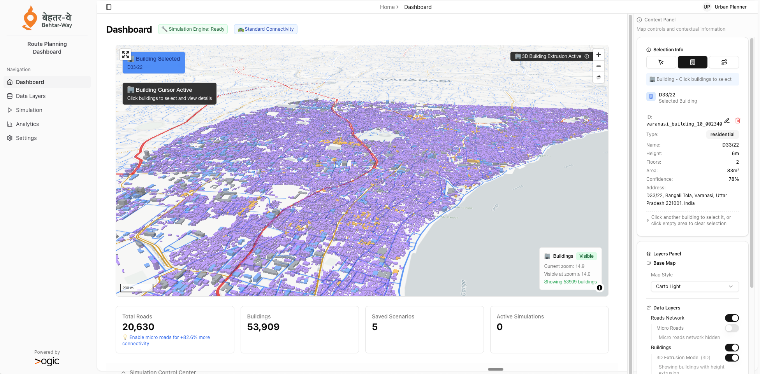
Task: Click the Buildings 53,909 stat card
Action: 299,330
